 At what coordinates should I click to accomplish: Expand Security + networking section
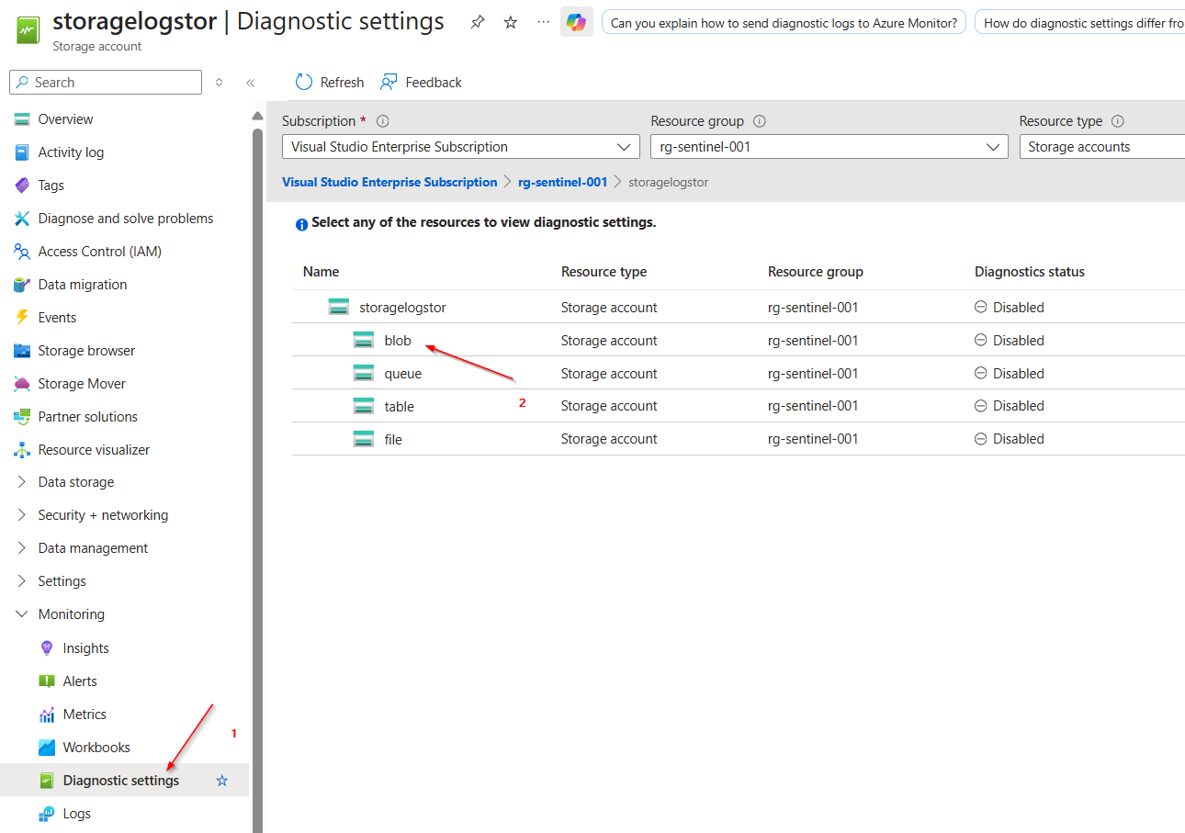(103, 515)
